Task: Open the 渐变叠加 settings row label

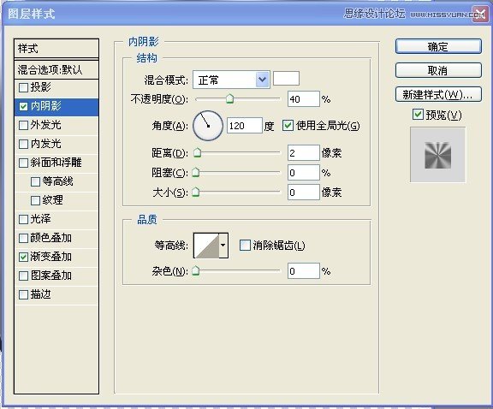Action: tap(51, 257)
